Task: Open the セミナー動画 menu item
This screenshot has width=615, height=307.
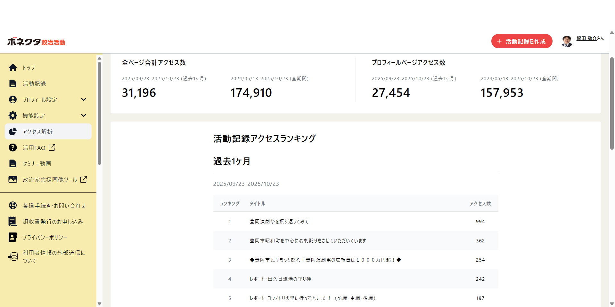Action: click(37, 164)
